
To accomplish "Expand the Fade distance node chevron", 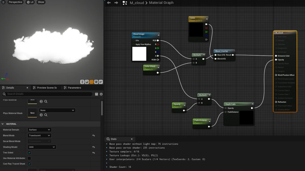I will (209, 121).
